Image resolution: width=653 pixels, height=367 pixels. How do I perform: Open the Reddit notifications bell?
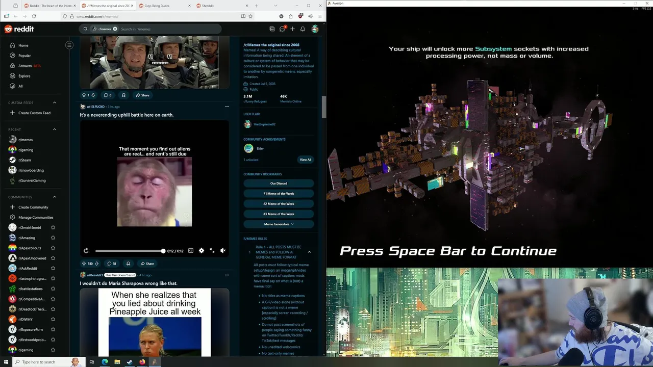coord(303,29)
